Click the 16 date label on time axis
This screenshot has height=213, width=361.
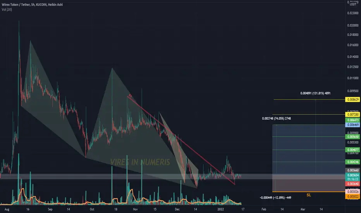pos(28,209)
